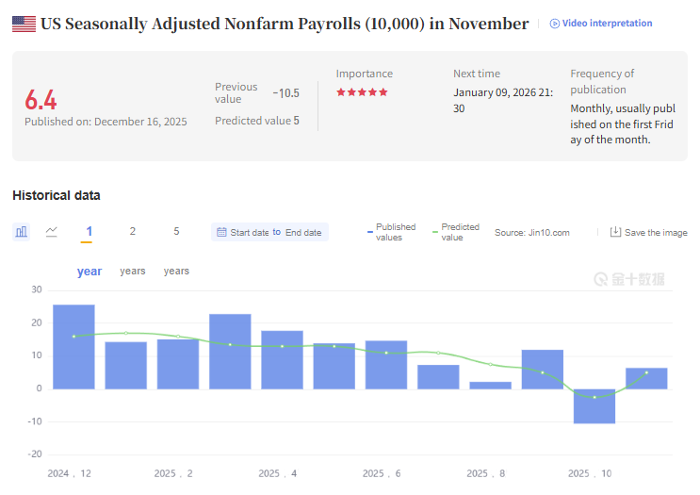Image resolution: width=700 pixels, height=495 pixels.
Task: Click the calendar icon in date range
Action: [x=221, y=233]
